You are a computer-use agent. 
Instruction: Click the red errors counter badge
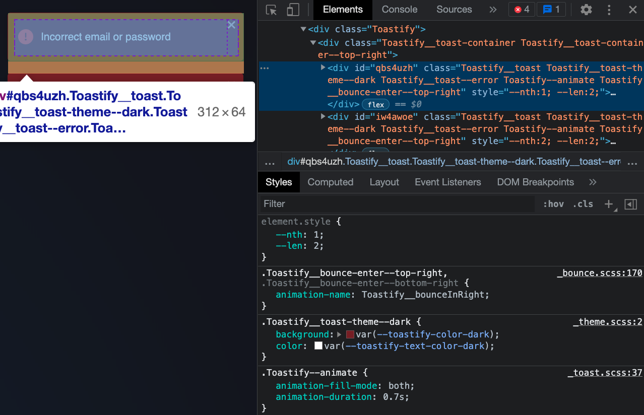click(x=522, y=10)
